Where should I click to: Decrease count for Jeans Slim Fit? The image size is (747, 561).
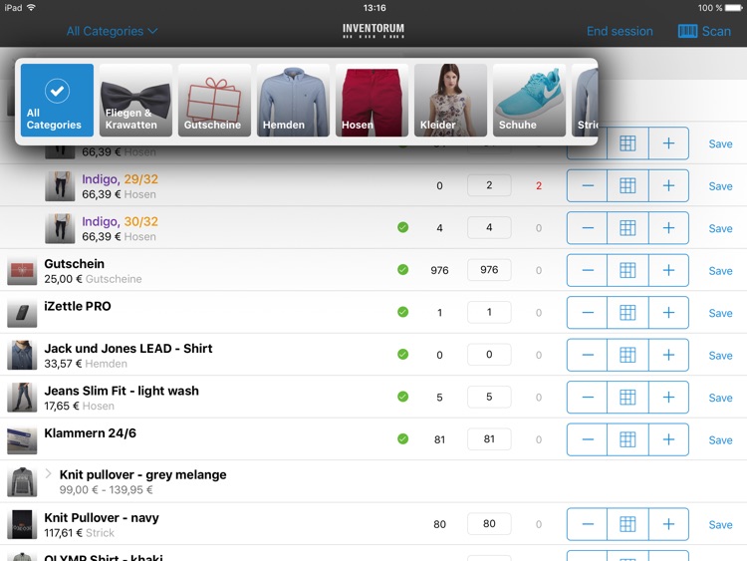[587, 397]
